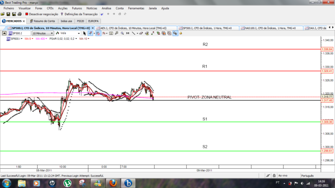Open uTorrent from the taskbar
335x188 pixels.
coord(67,183)
